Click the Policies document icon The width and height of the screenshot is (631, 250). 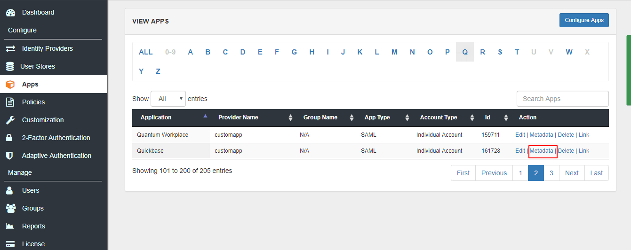coord(10,102)
